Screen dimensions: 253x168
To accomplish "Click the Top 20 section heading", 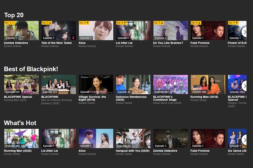I will click(14, 15).
